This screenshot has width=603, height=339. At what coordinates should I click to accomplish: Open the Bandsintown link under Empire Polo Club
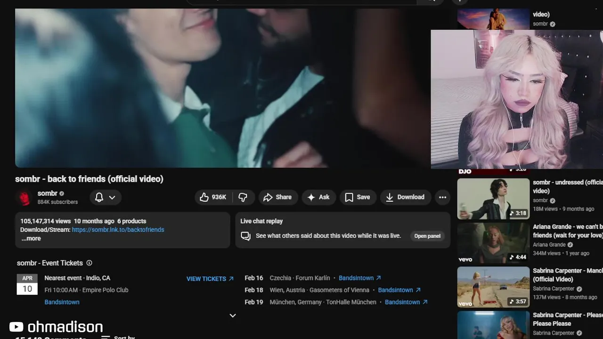coord(62,302)
